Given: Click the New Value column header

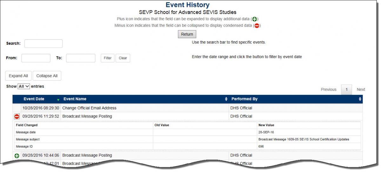Looking at the screenshot, I should (266, 125).
